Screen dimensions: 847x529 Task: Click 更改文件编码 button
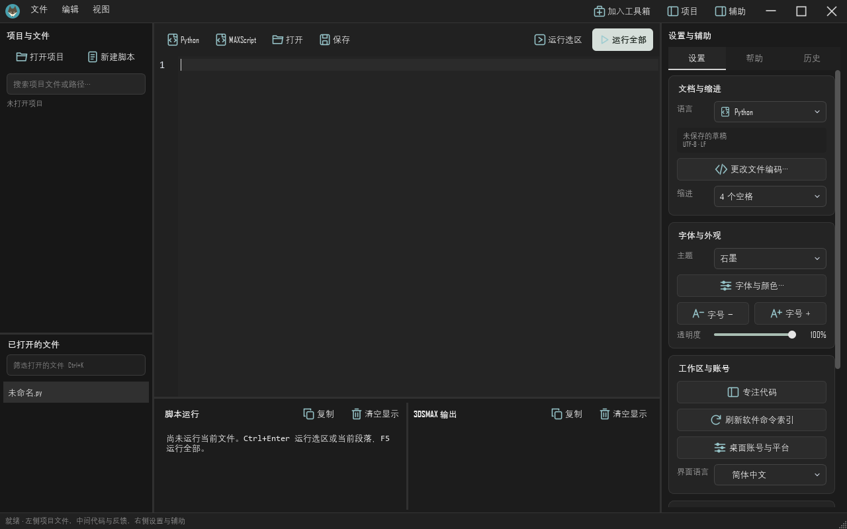[752, 169]
